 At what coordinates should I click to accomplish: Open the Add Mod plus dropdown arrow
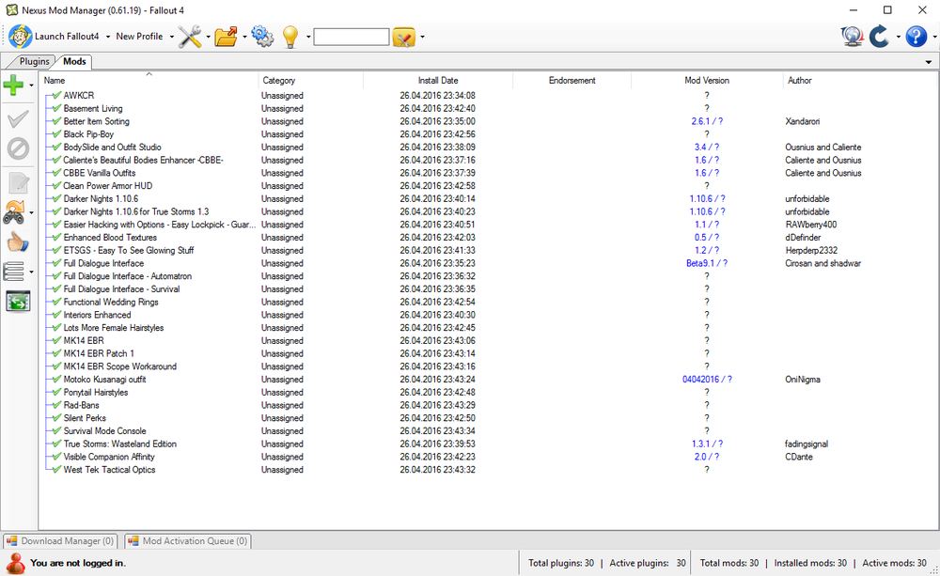click(31, 86)
